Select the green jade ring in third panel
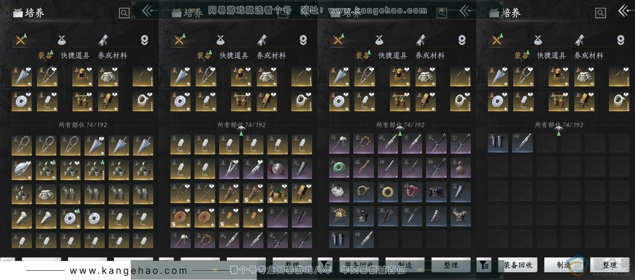 click(339, 168)
